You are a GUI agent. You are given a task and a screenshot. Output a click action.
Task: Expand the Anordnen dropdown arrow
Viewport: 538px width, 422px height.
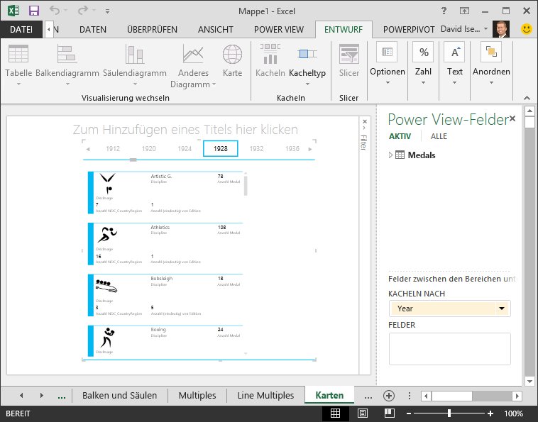(491, 82)
